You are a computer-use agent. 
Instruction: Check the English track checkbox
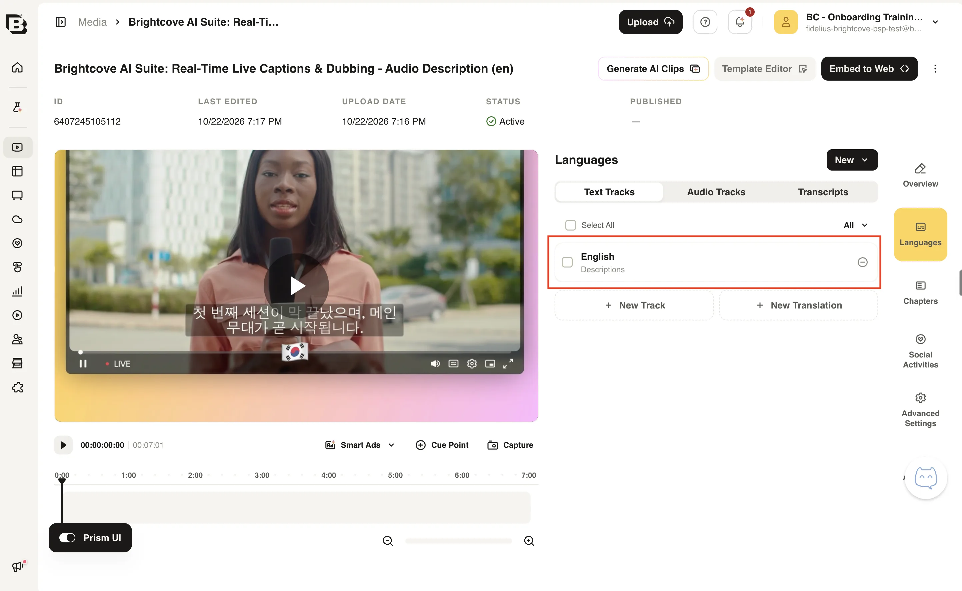click(x=567, y=262)
